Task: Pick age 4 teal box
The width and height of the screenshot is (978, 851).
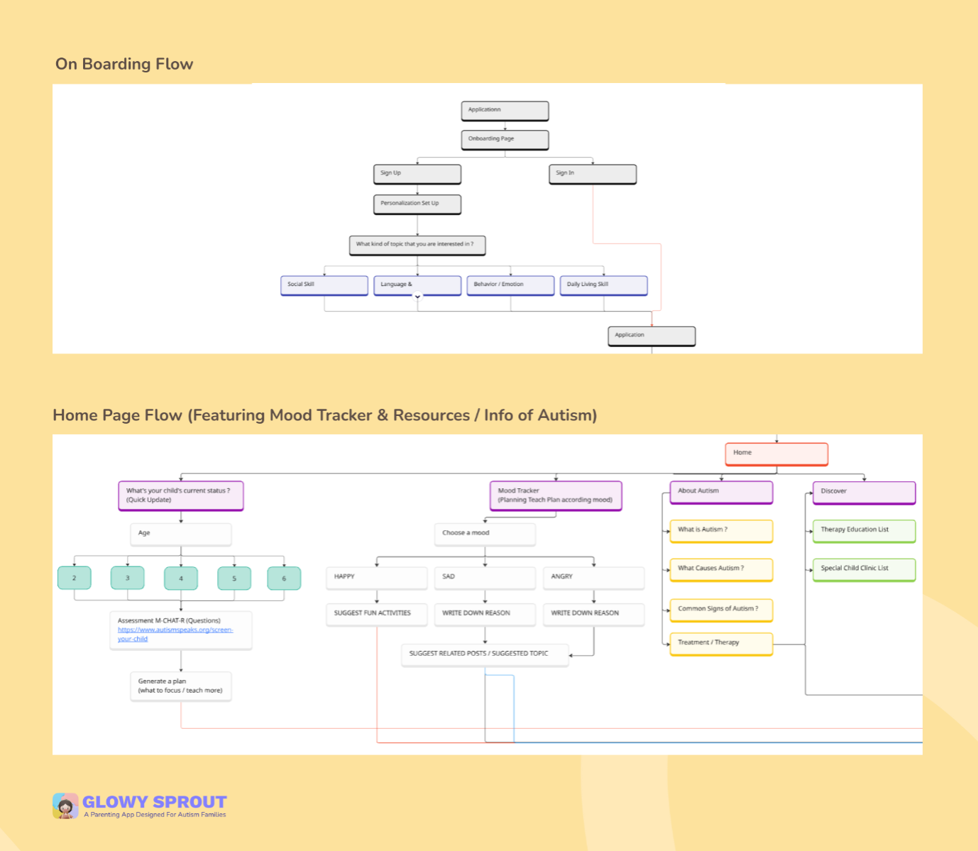Action: (x=181, y=578)
